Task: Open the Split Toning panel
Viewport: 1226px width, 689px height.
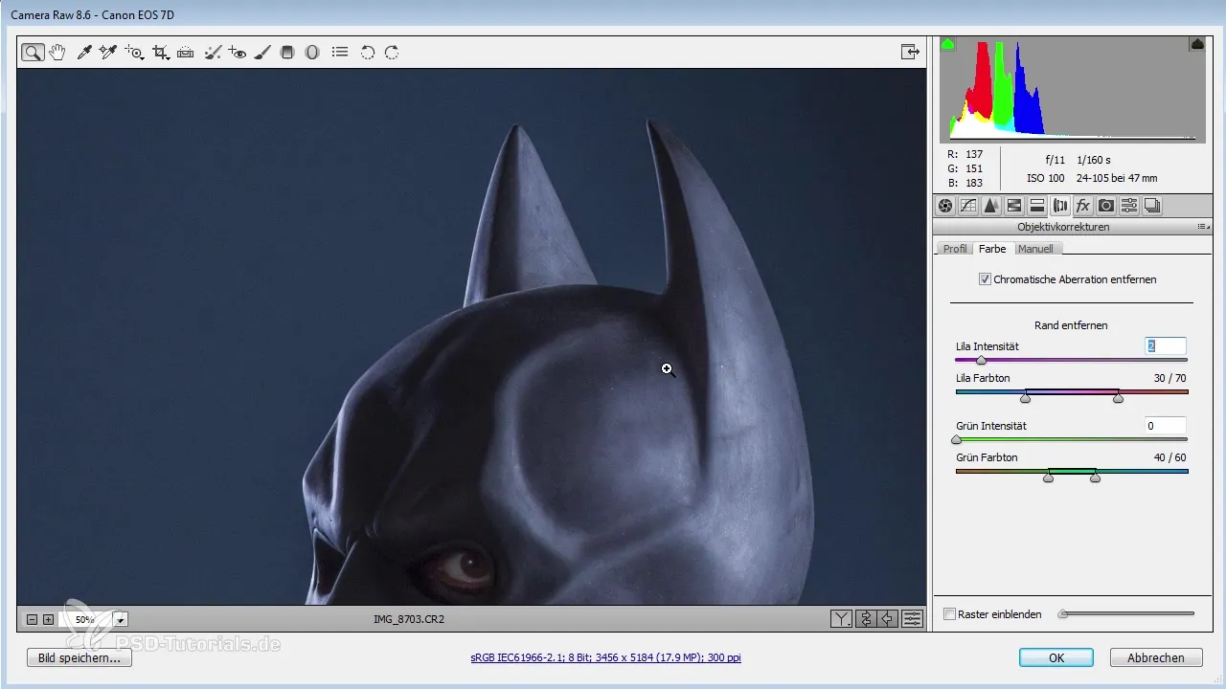Action: [x=1037, y=206]
